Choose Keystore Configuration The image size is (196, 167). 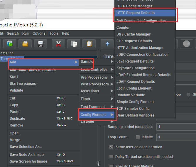[x=145, y=68]
